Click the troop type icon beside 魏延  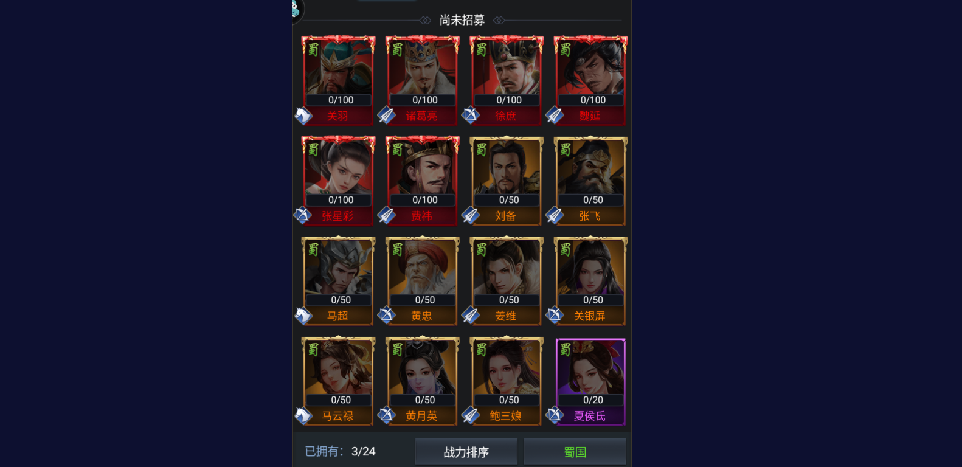[x=555, y=115]
